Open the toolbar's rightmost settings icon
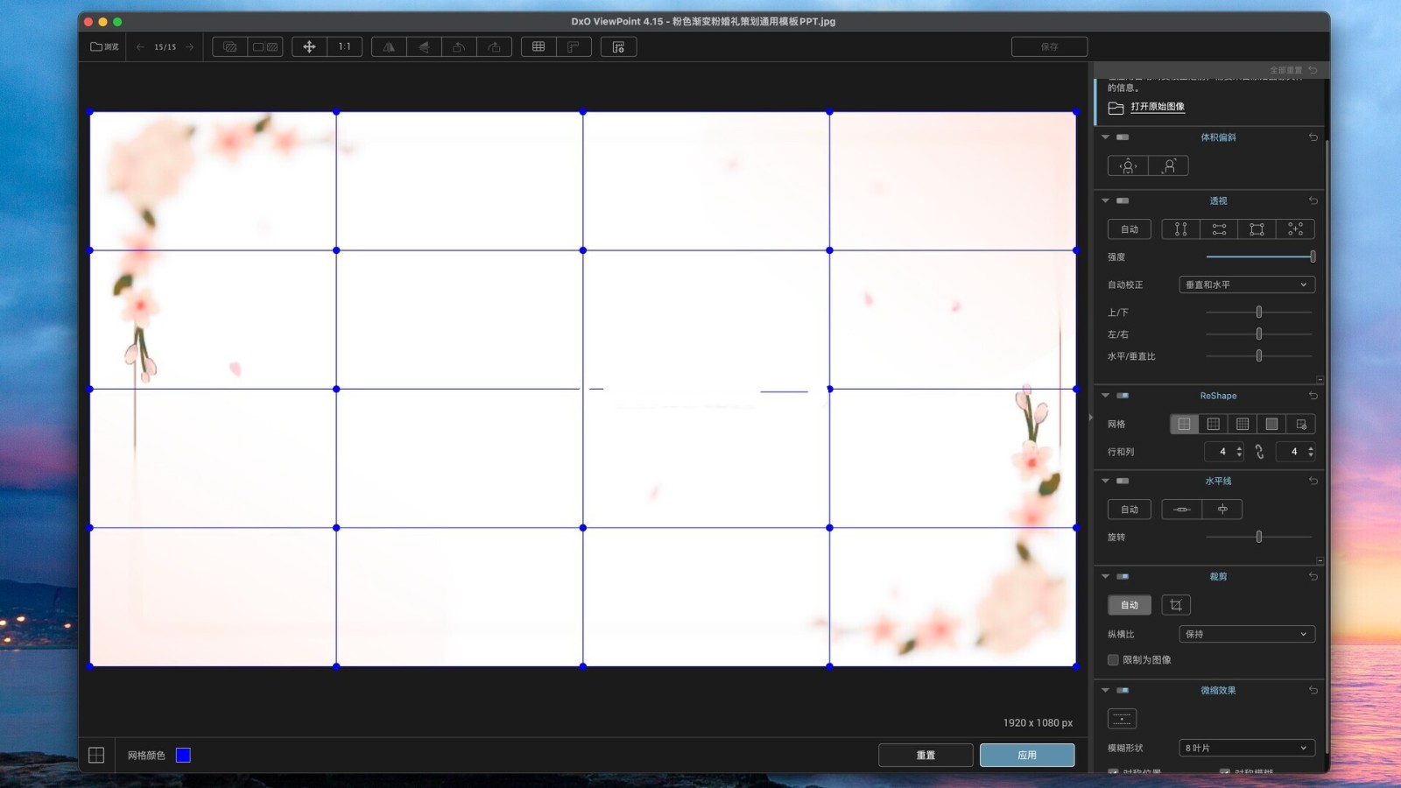The width and height of the screenshot is (1401, 788). tap(618, 46)
